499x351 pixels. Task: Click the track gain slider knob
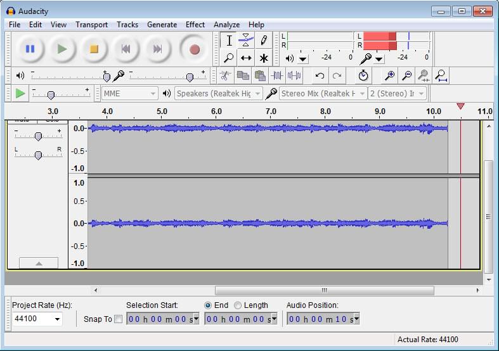[38, 136]
